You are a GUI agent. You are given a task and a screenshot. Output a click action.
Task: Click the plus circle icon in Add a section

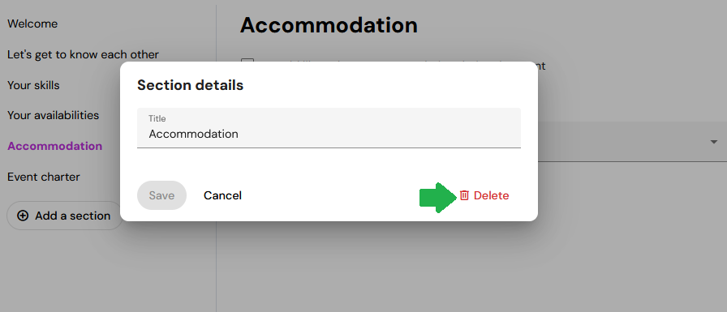pyautogui.click(x=22, y=216)
